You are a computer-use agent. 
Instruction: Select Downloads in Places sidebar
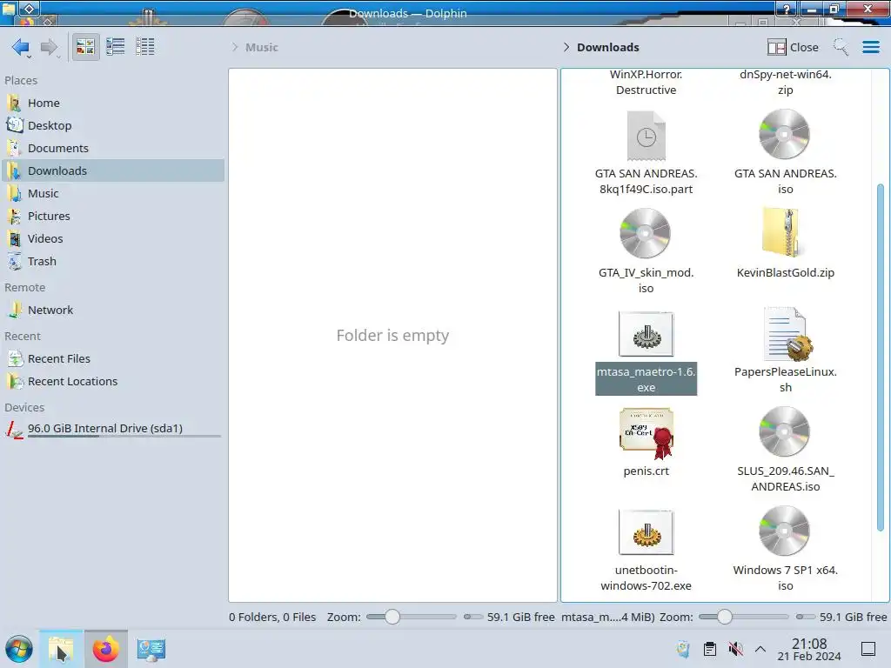113,171
